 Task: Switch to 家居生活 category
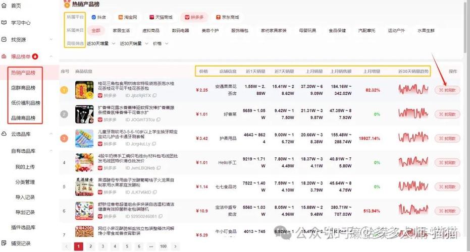(x=121, y=31)
